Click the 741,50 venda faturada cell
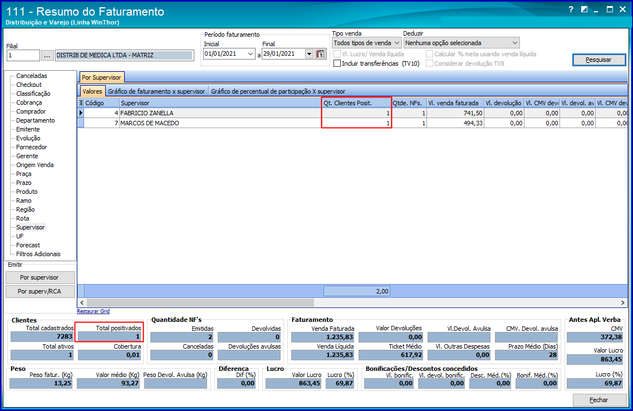 [455, 113]
